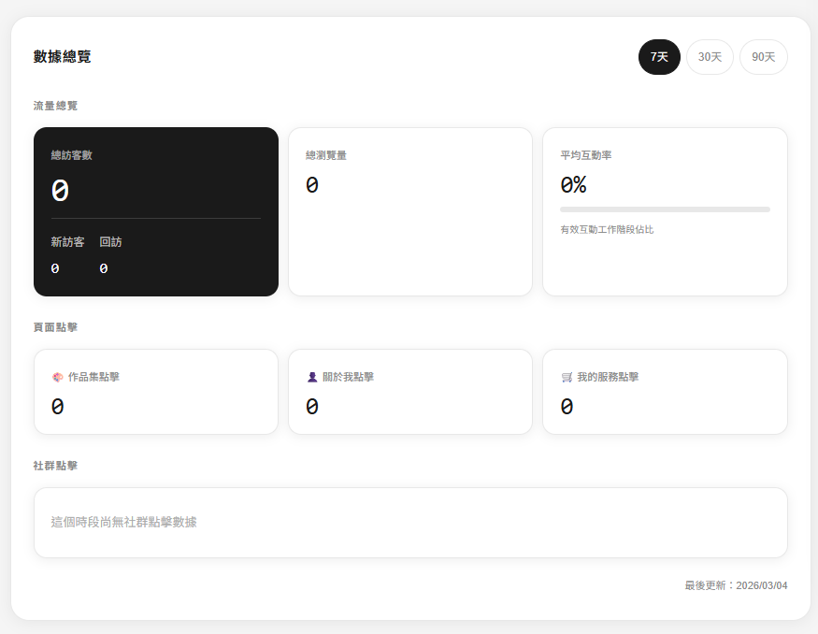
Task: Click the 數據總覽 page title
Action: pos(63,57)
